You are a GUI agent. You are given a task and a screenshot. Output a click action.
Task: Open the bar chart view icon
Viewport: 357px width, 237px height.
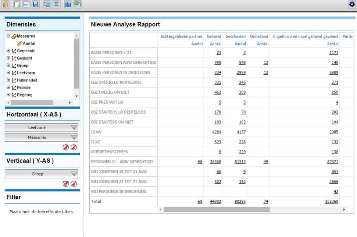68,5
